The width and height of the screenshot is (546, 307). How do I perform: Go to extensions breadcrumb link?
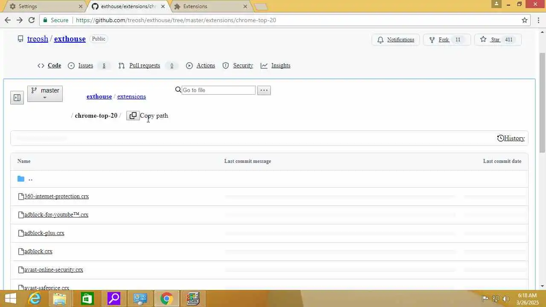[x=131, y=96]
